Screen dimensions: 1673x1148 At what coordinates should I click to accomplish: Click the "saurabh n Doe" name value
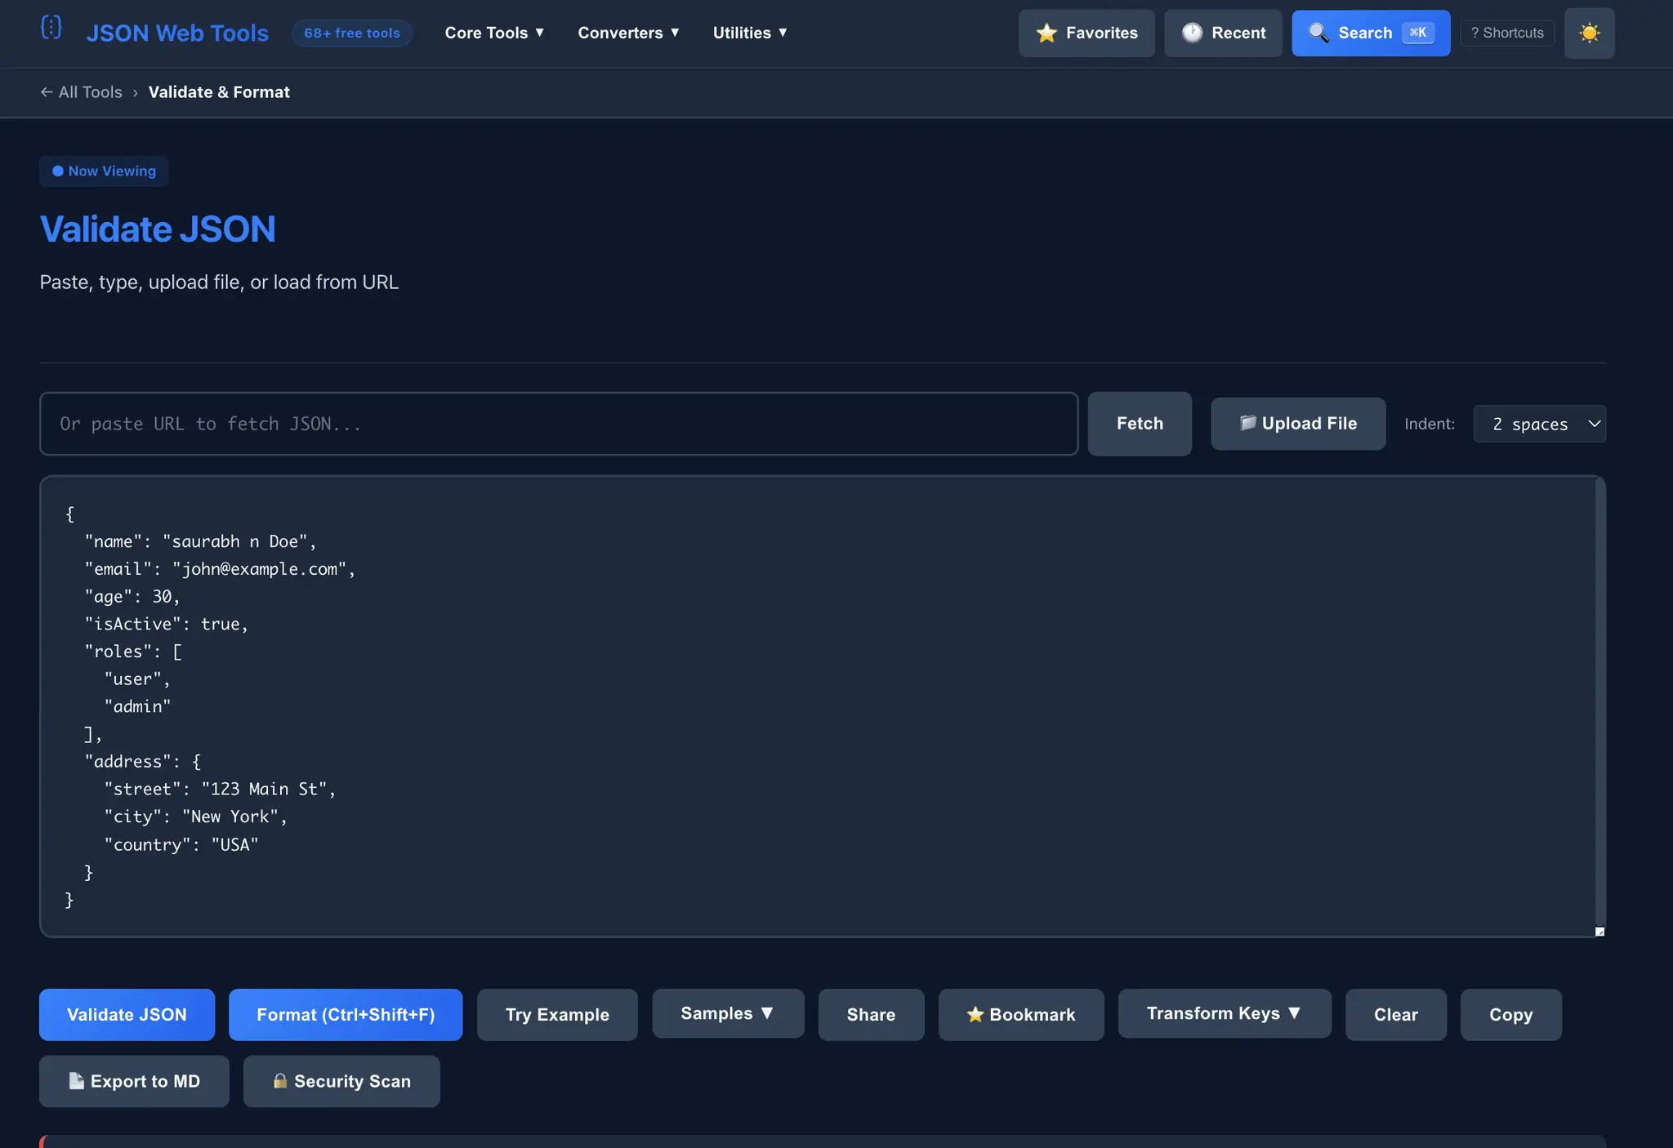234,541
